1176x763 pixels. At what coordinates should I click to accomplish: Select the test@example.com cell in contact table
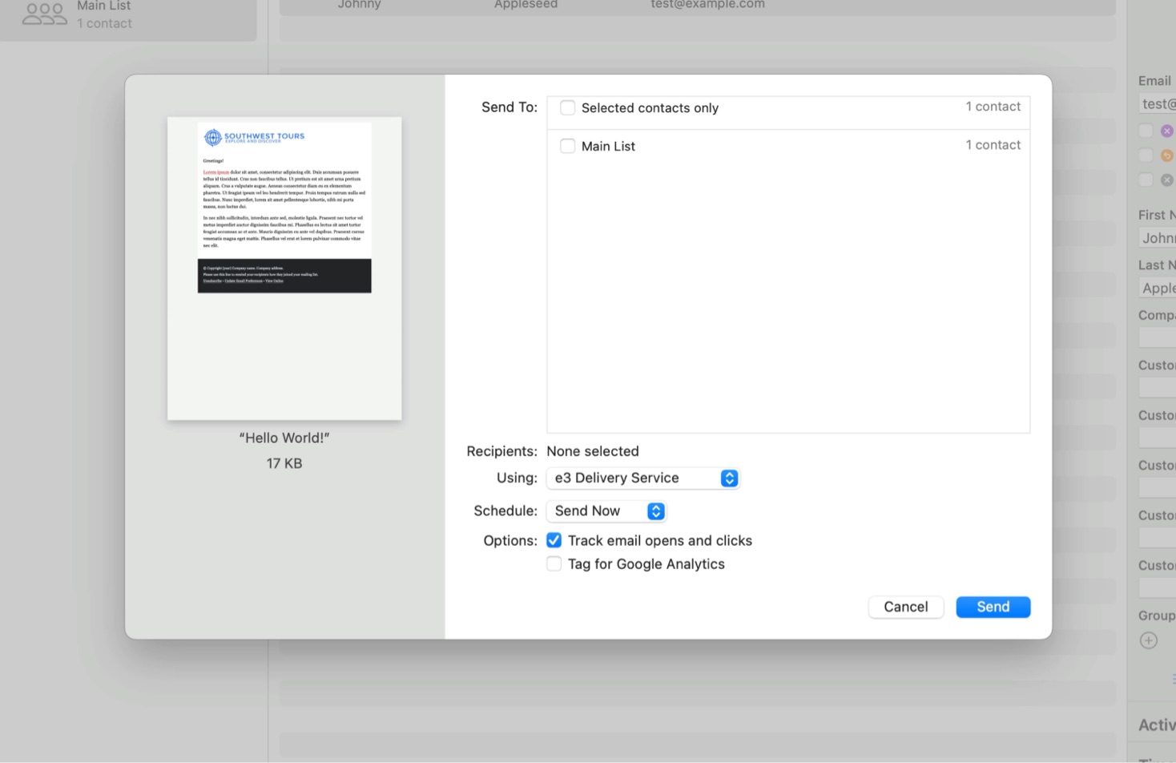pos(707,5)
